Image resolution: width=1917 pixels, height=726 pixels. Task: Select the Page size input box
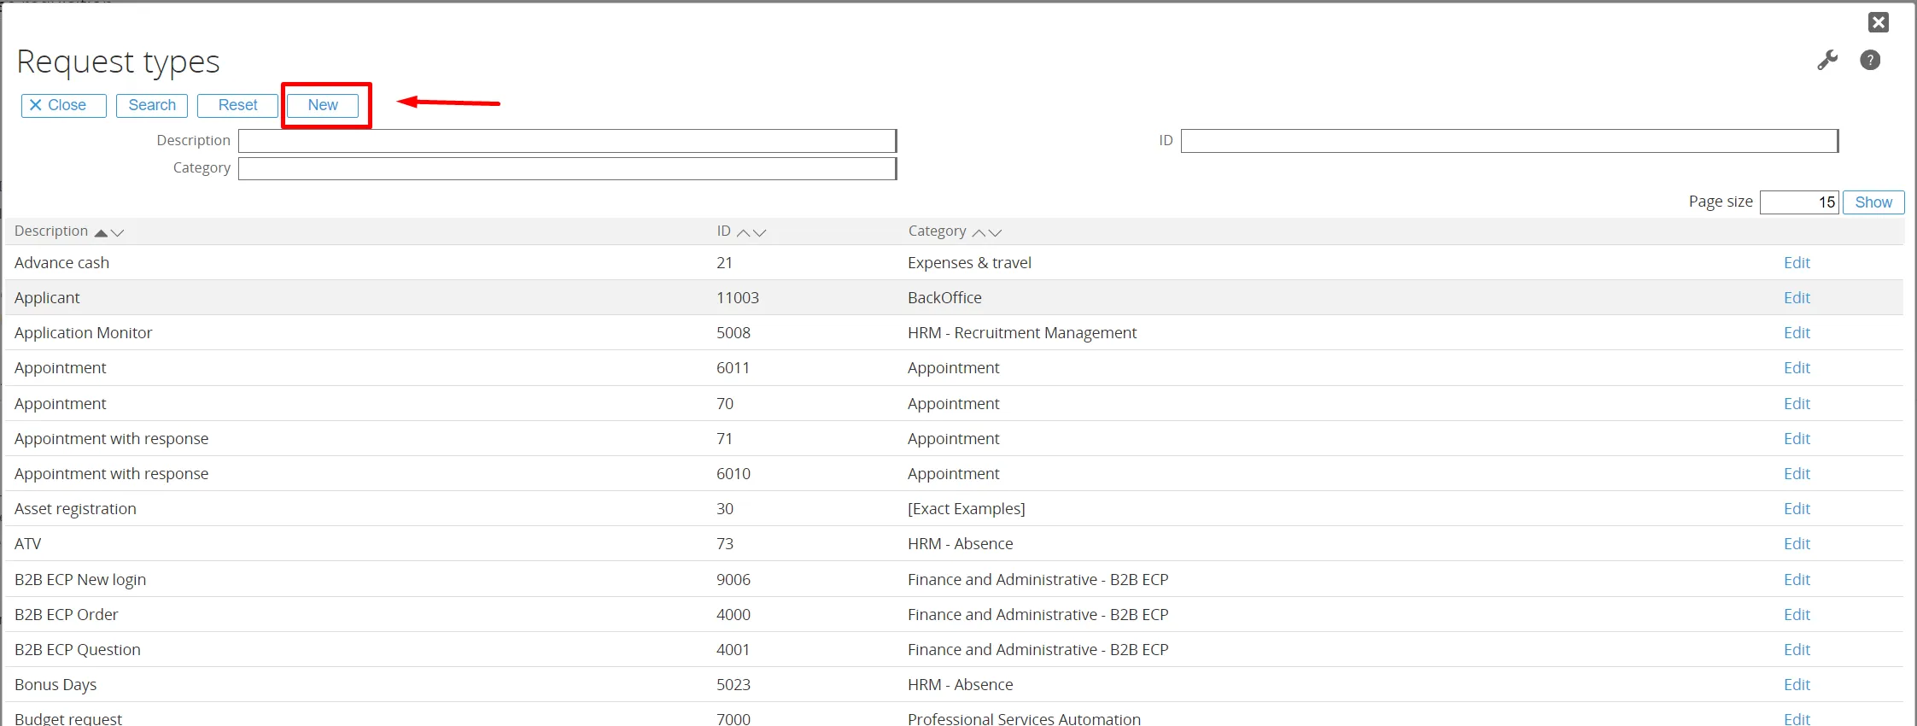(x=1798, y=202)
